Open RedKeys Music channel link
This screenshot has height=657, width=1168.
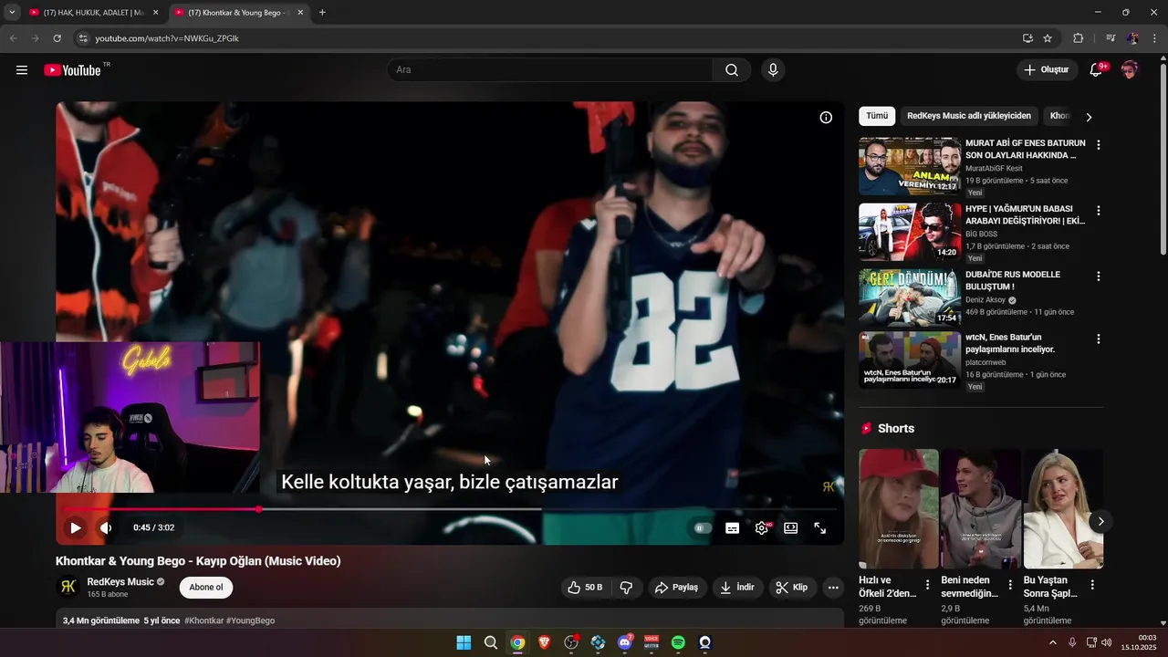click(x=120, y=582)
